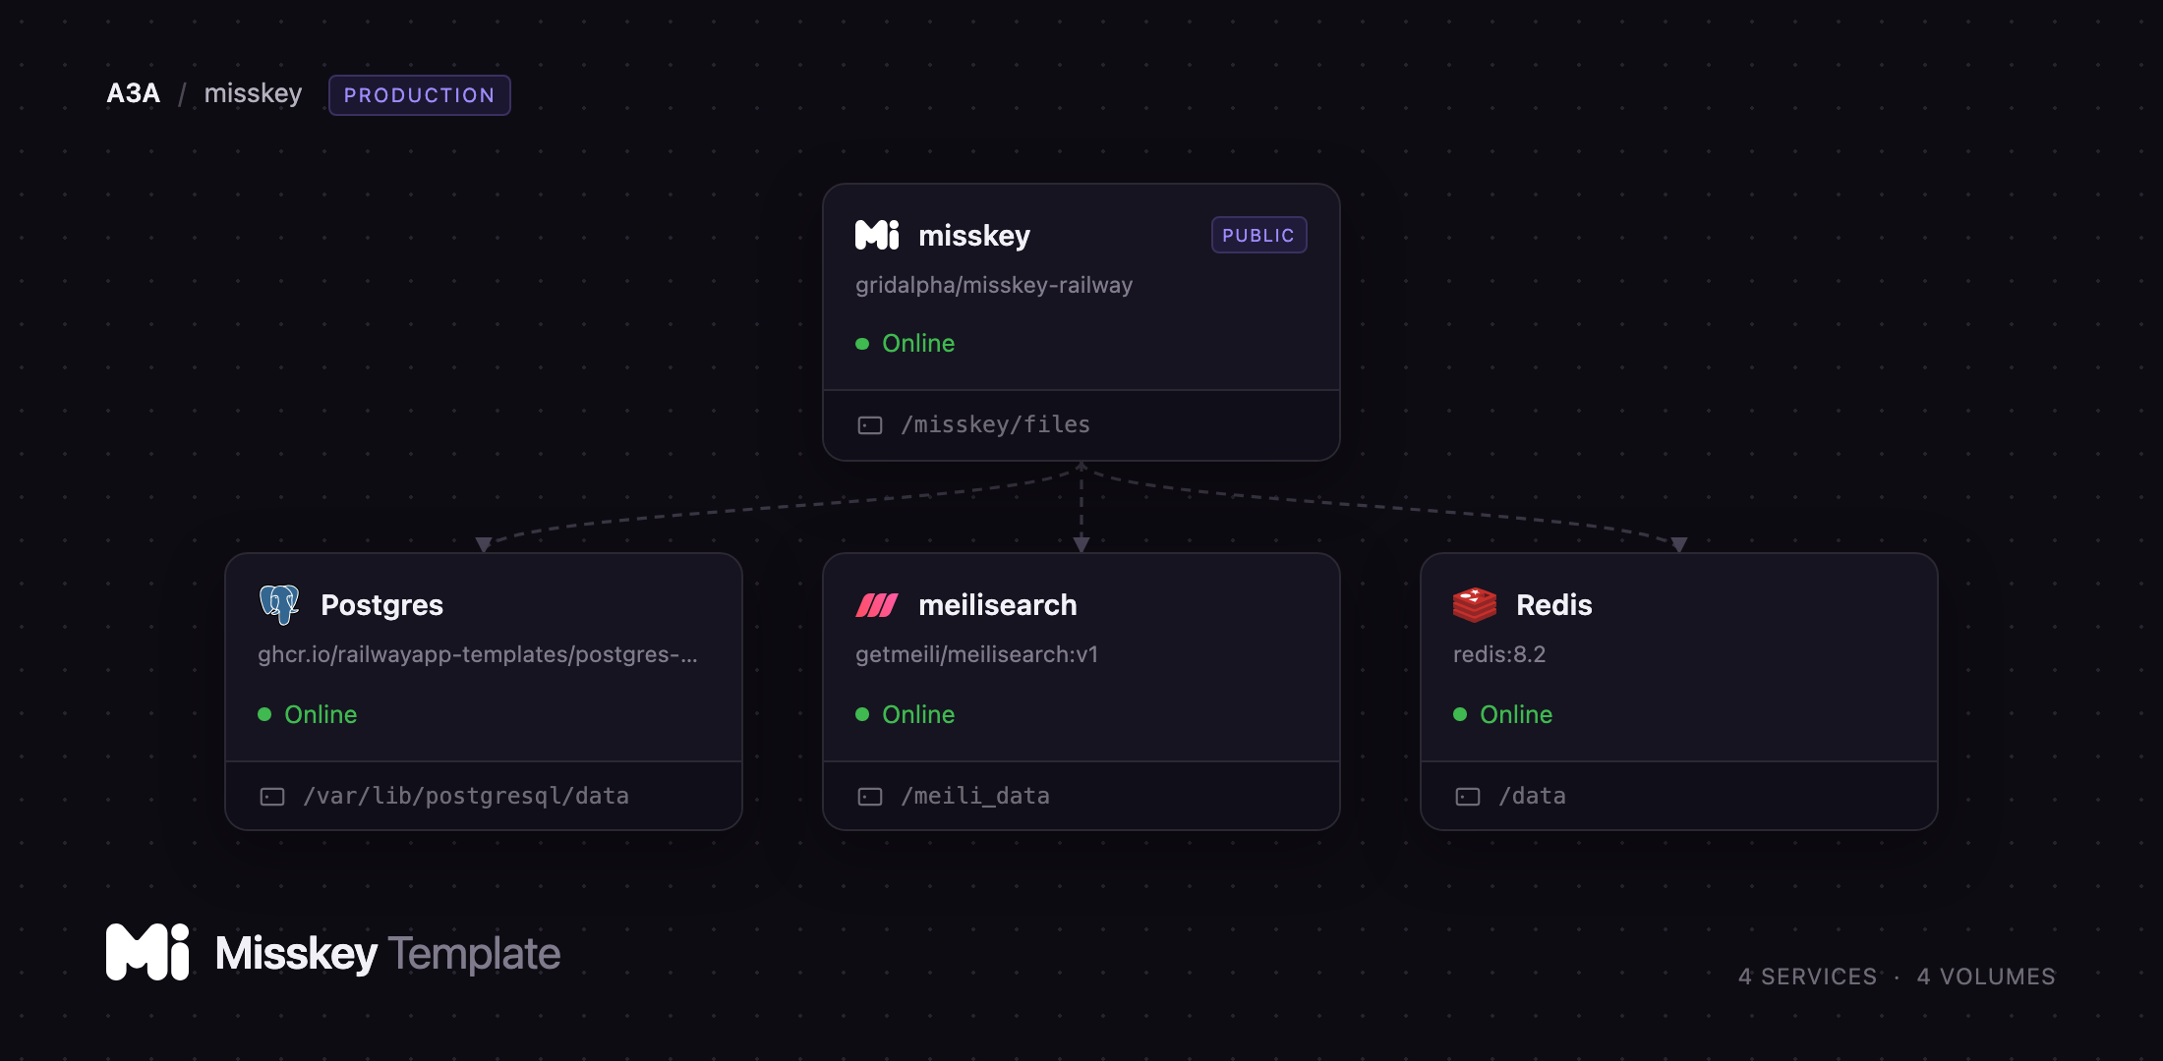Click the PRODUCTION environment badge
The height and width of the screenshot is (1061, 2163).
(420, 95)
